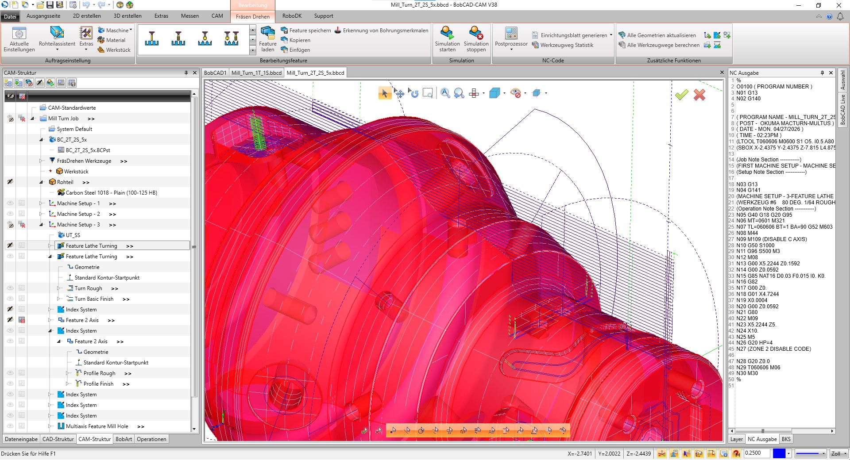Click the Kopieren button
850x460 pixels.
point(296,40)
